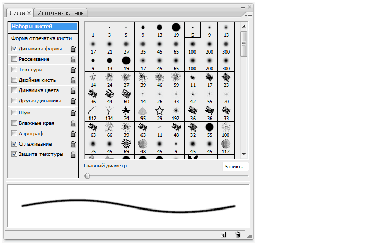
Task: Click the Главный диаметр slider handle
Action: pos(87,176)
